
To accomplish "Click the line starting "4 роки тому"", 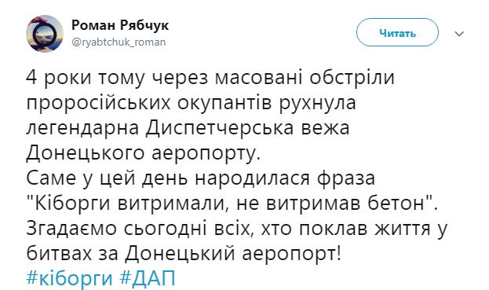I will pos(210,78).
